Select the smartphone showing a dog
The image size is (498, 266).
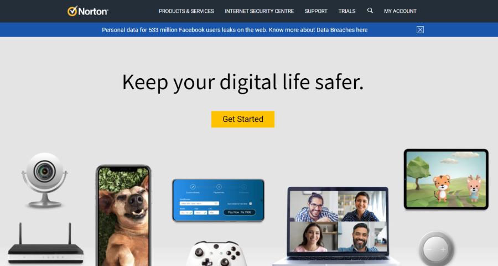(123, 215)
